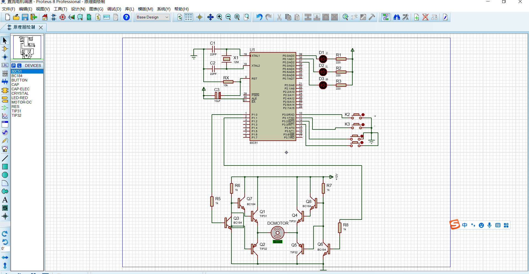The height and width of the screenshot is (274, 529).
Task: Toggle the false origin crosshair button
Action: 199,17
